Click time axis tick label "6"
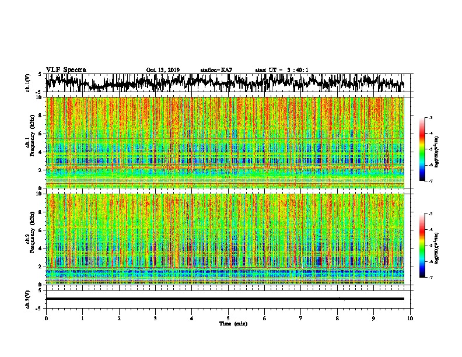This screenshot has width=462, height=357. coord(265,318)
